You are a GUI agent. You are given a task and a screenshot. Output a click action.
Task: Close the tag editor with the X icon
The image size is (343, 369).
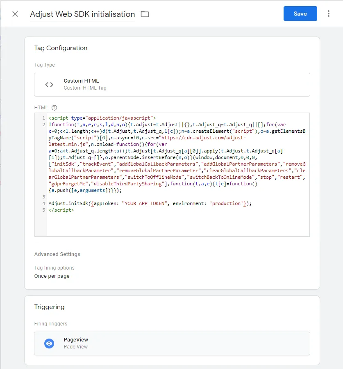(x=15, y=14)
